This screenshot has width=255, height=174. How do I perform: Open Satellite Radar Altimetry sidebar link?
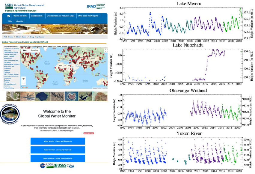12,64
